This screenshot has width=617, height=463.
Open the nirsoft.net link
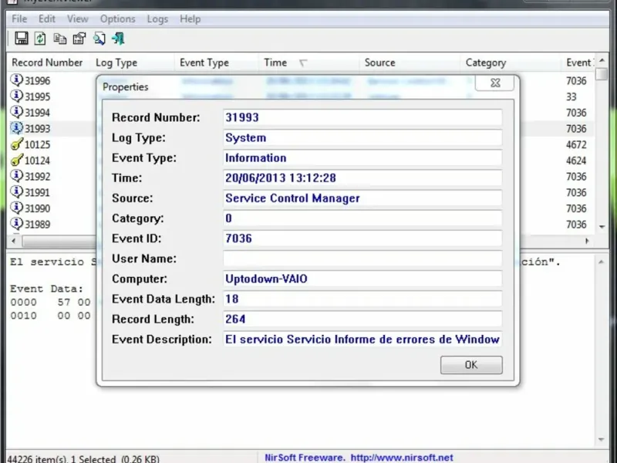[402, 458]
